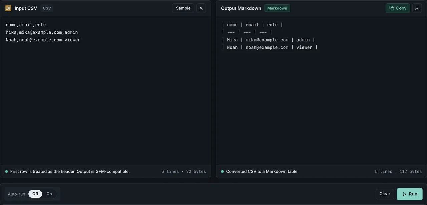
Task: Click the "5 lines · 117 bytes" status
Action: tap(398, 171)
